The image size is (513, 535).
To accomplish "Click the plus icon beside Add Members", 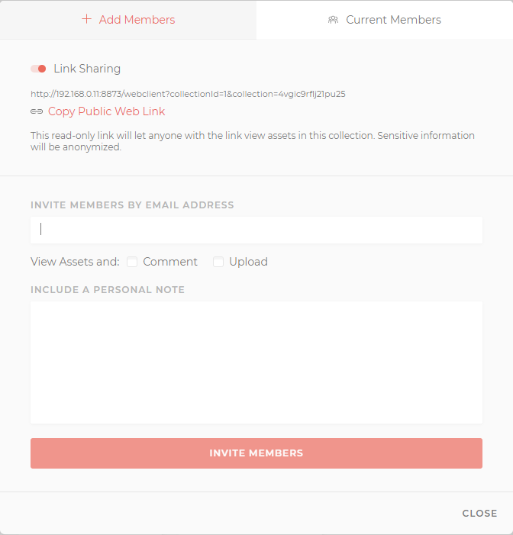I will (x=87, y=19).
